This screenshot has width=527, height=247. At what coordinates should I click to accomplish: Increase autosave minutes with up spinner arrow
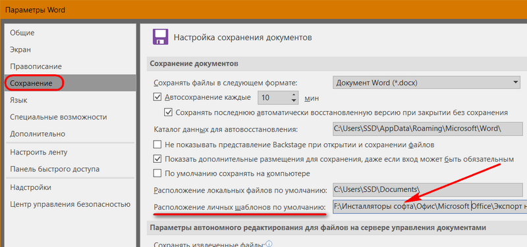click(294, 95)
